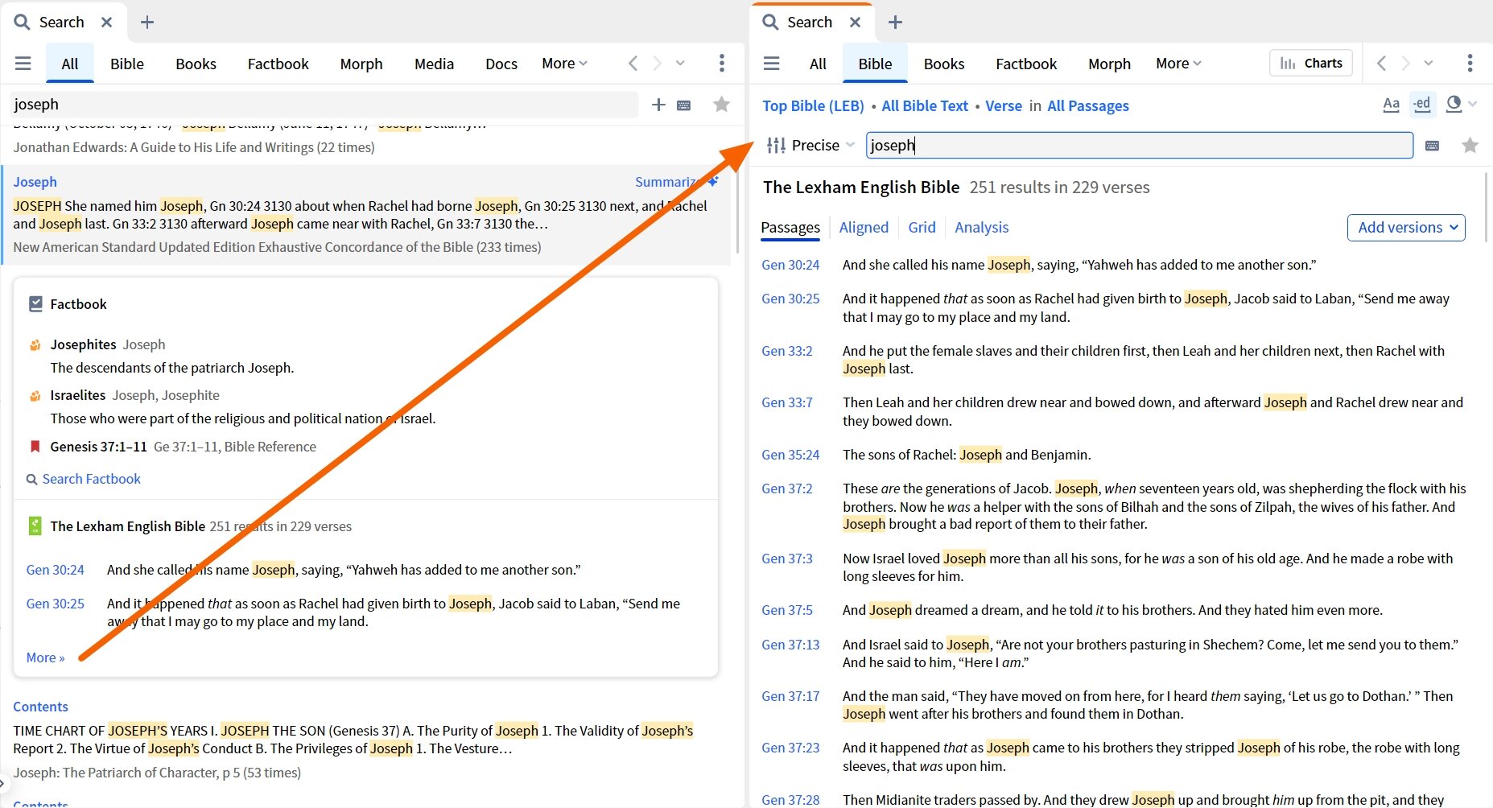This screenshot has height=808, width=1493.
Task: Click Top Bible (LEB) link
Action: [813, 106]
